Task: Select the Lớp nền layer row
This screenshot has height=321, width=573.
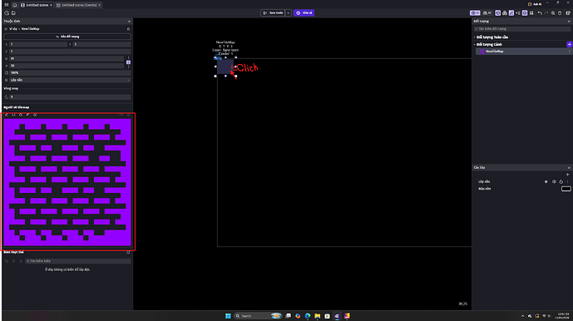Action: pos(521,181)
